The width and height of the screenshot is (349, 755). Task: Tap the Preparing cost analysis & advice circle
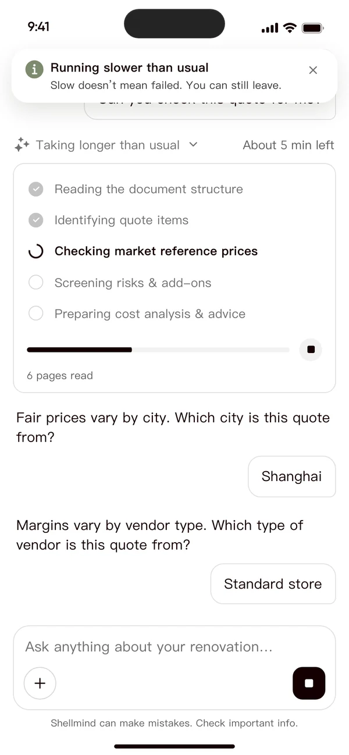[36, 314]
